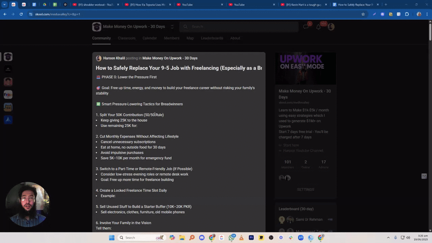Open the notifications bell icon
Screen dimensions: 432x243
click(x=318, y=27)
